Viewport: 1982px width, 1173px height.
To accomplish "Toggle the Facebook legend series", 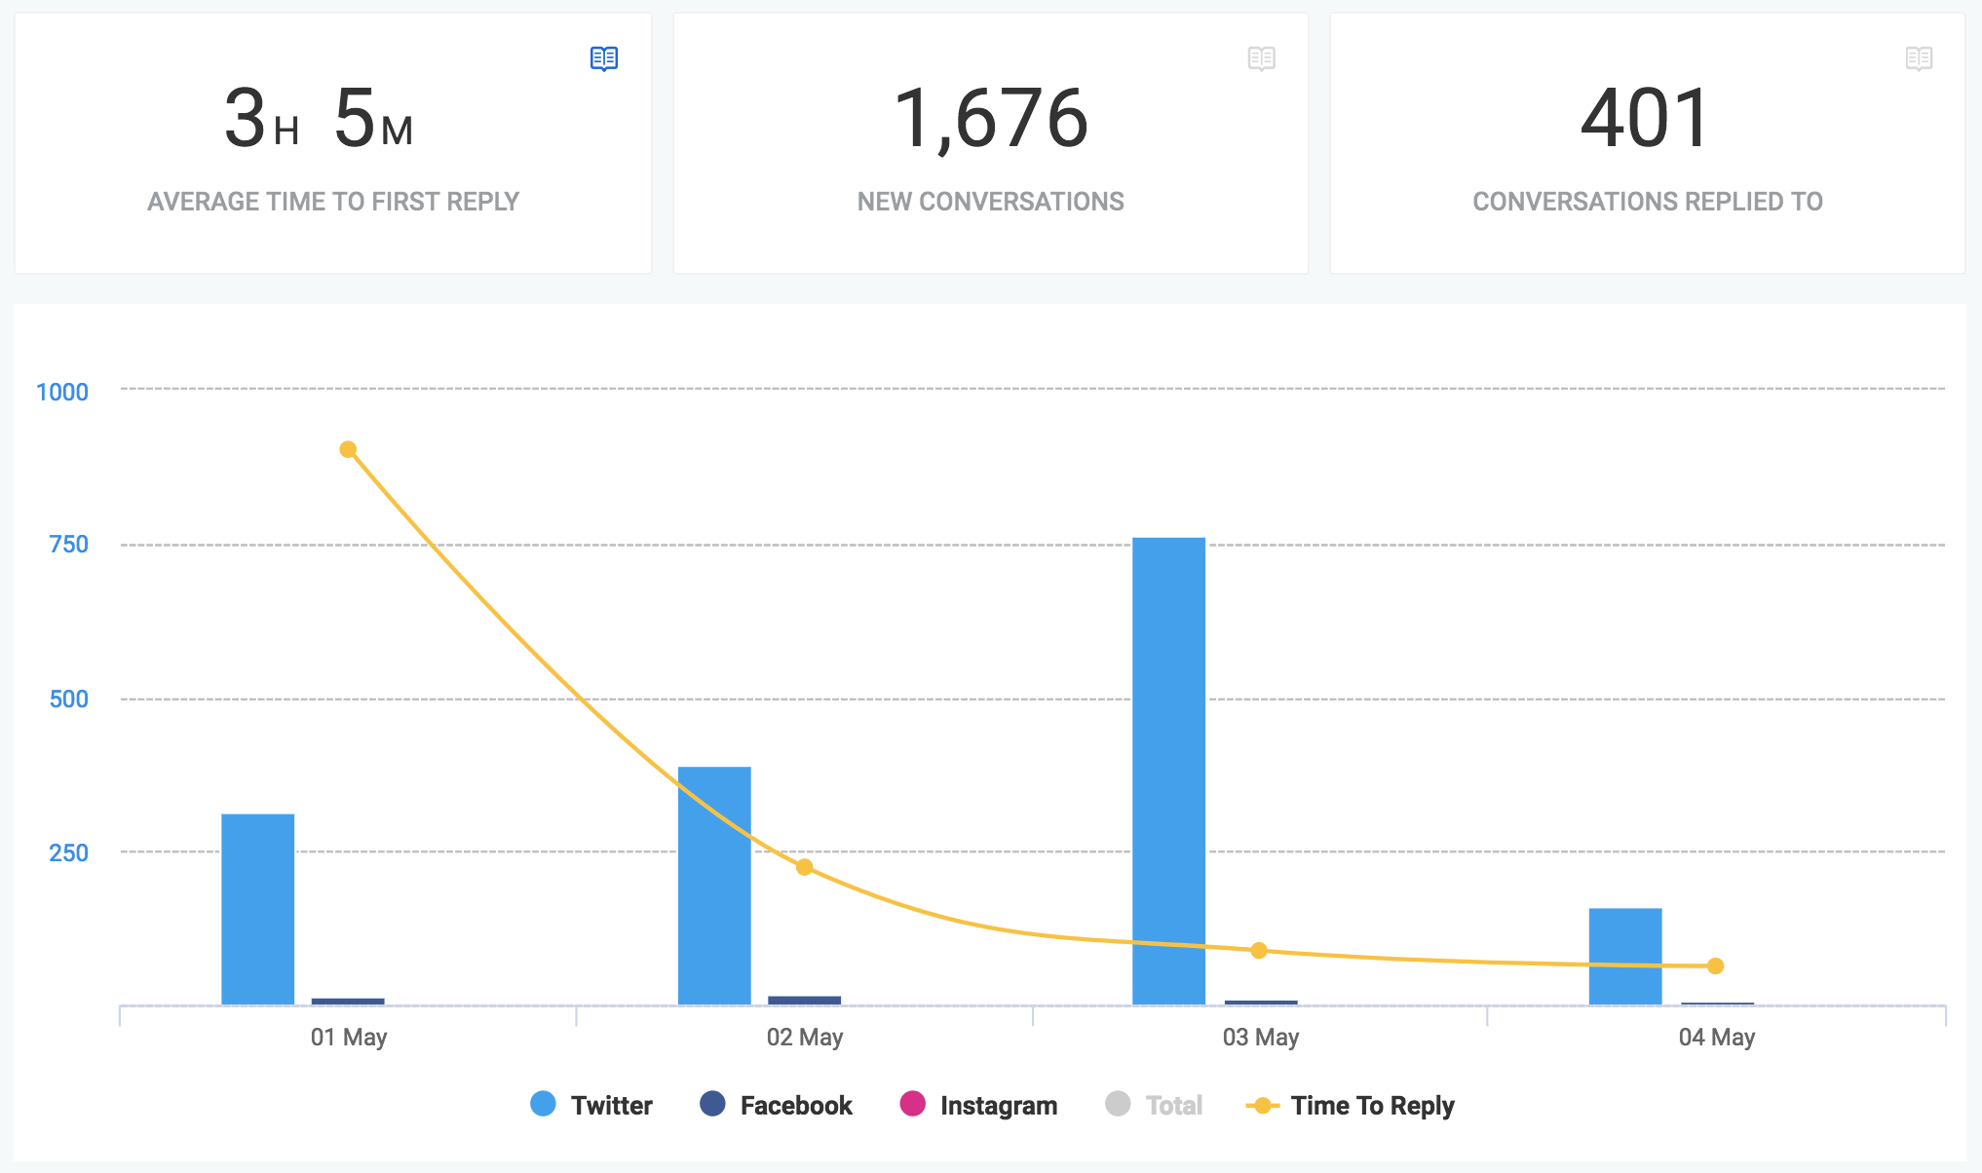I will coord(795,1105).
